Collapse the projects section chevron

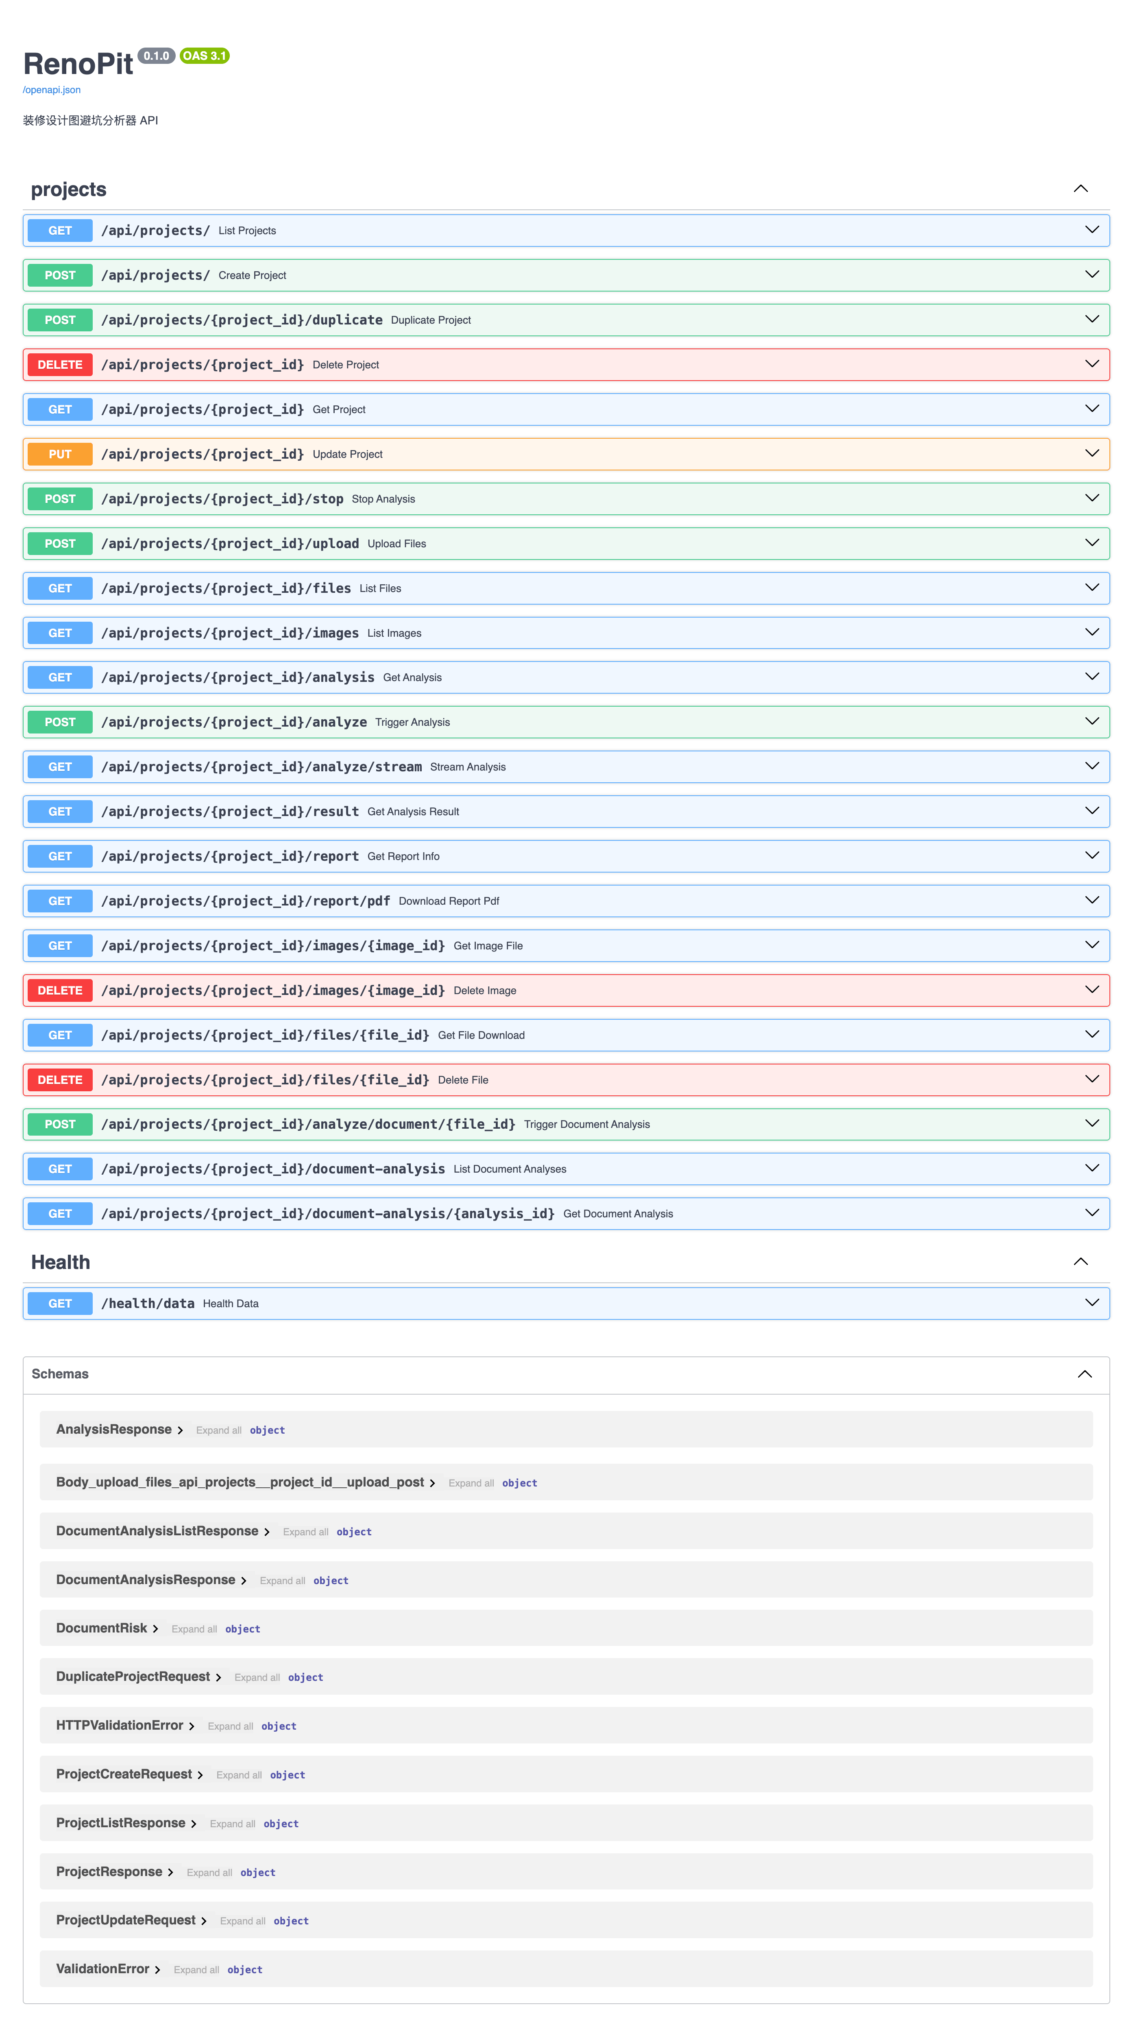[x=1080, y=189]
